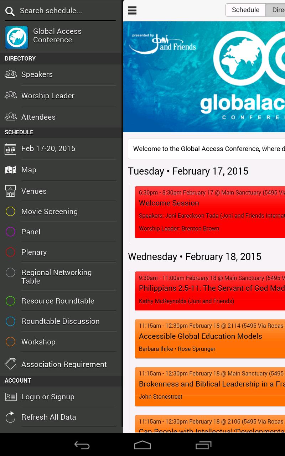Viewport: 285px width, 456px height.
Task: Open the Global Access Conference logo icon
Action: [x=16, y=37]
